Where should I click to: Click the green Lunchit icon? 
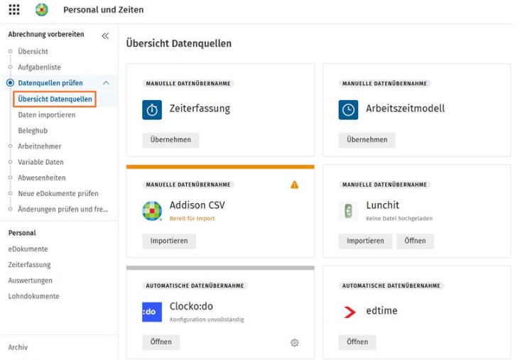click(x=348, y=211)
